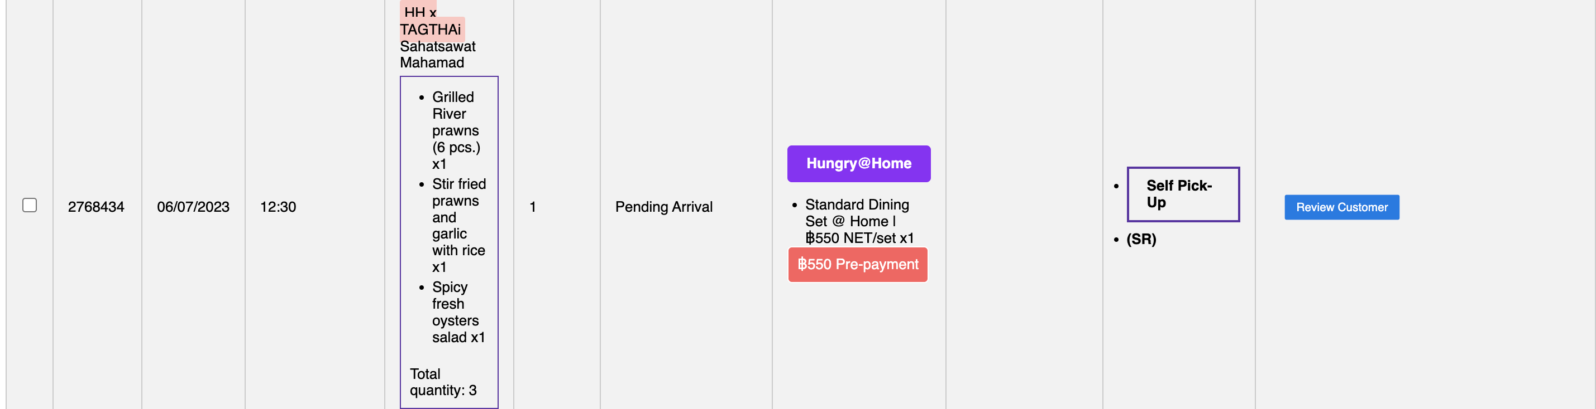
Task: Click the HH x TAGTHAi highlighted tag
Action: (431, 22)
